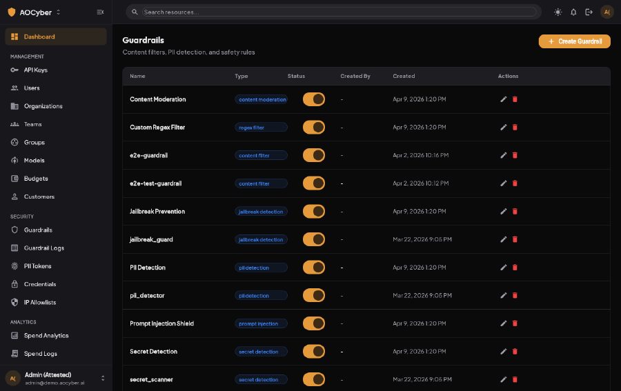Open the Models page
The image size is (621, 391).
coord(56,160)
